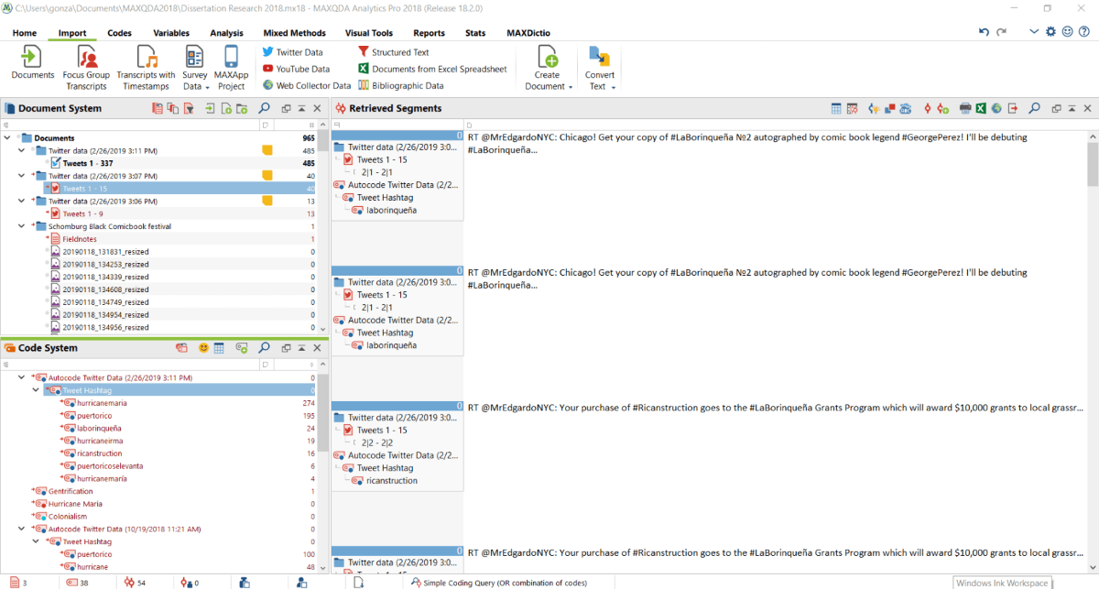Collapse Twitter data (2/26/2019 3:07 PM) folder
Image resolution: width=1099 pixels, height=589 pixels.
click(x=22, y=176)
